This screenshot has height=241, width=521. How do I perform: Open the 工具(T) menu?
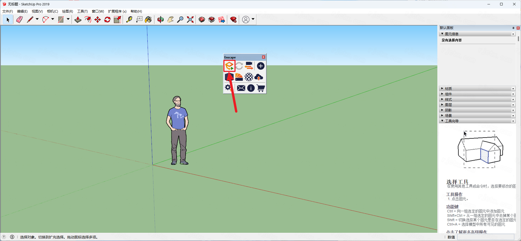(x=82, y=11)
